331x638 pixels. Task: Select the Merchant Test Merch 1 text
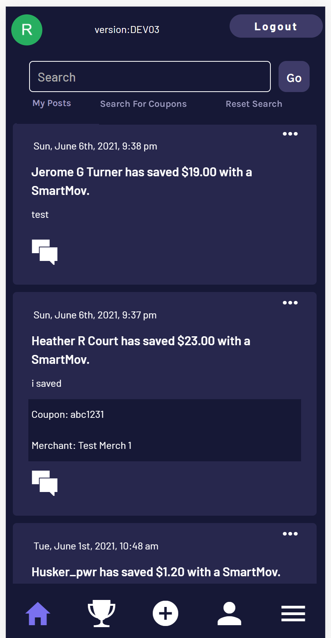tap(81, 445)
